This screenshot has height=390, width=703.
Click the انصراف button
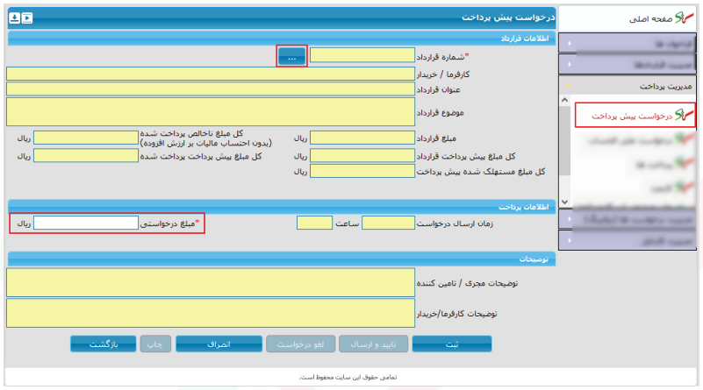click(219, 344)
